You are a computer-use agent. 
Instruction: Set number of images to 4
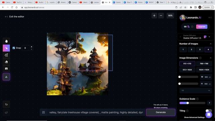coord(208,49)
